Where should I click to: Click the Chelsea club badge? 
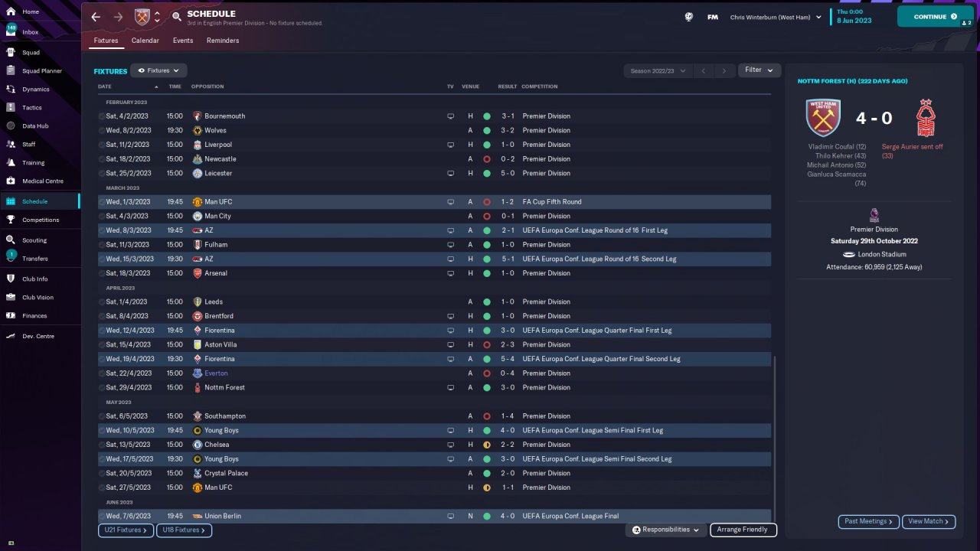(198, 445)
